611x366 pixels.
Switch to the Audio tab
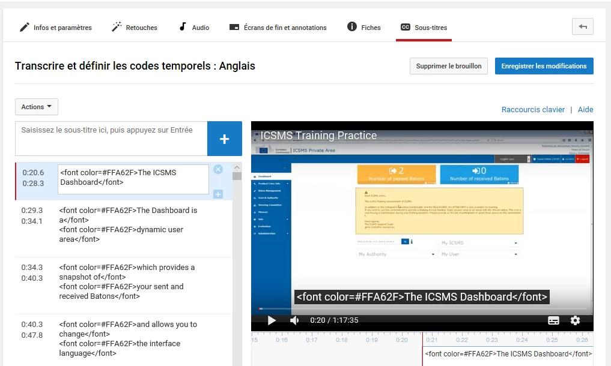click(x=194, y=27)
